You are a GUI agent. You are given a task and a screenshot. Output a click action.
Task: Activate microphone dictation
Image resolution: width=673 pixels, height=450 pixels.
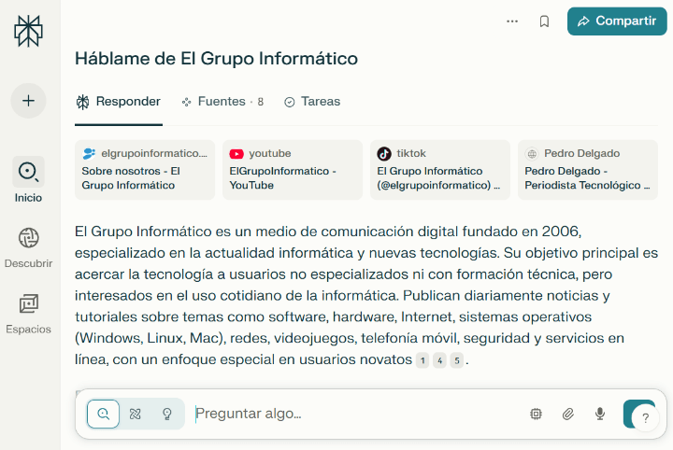600,414
